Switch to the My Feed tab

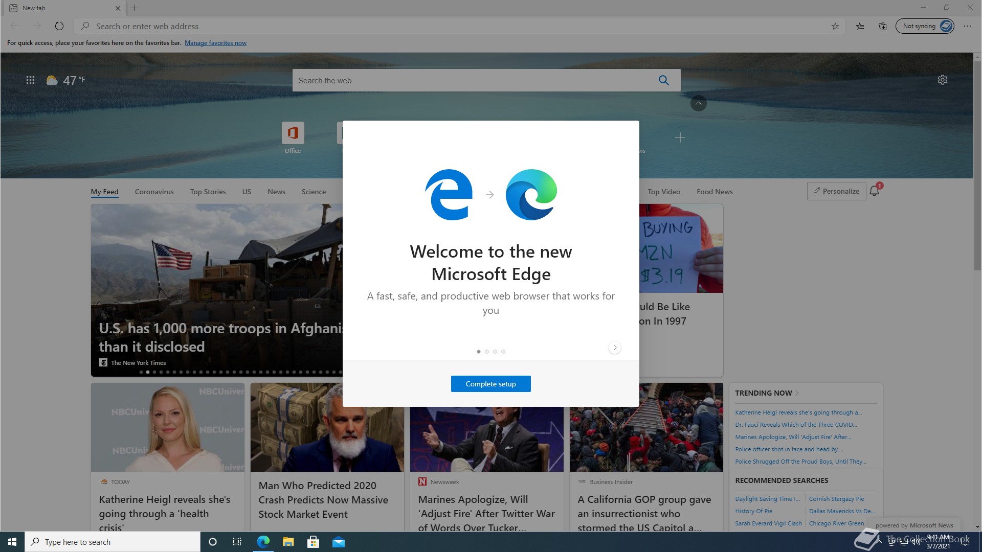click(104, 192)
